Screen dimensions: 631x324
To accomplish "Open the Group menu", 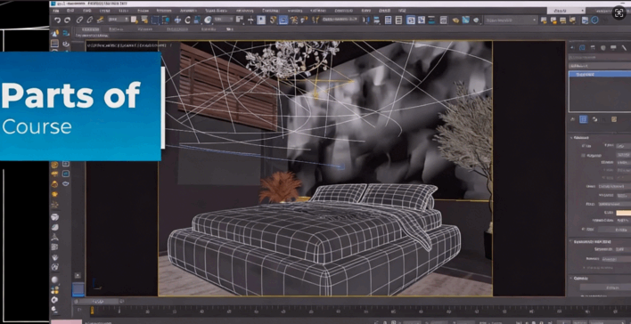I will (104, 11).
